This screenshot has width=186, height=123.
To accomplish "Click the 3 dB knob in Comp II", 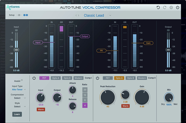I will pos(126,95).
